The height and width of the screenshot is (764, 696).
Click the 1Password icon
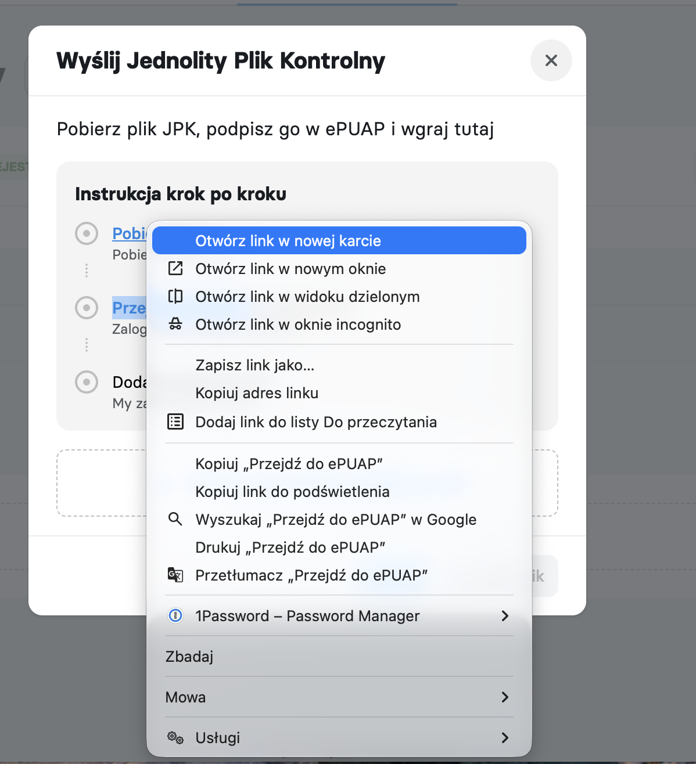point(175,615)
